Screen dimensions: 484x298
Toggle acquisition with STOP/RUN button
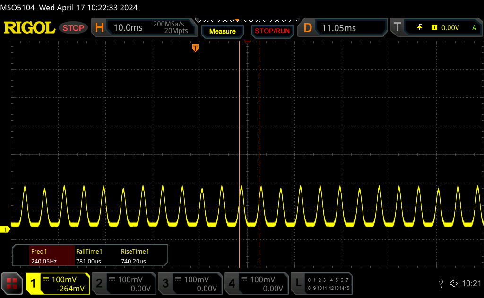[272, 31]
